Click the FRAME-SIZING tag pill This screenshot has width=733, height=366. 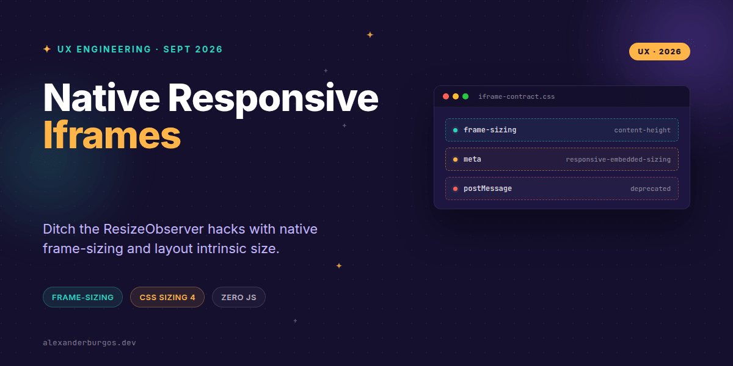(82, 297)
